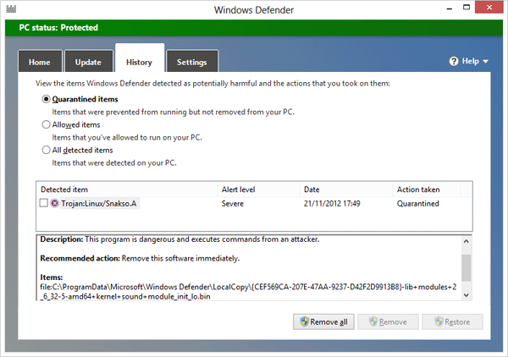Click the red threat icon beside Trojan:Linux/Snakso.A
Viewport: 508px width, 357px height.
[x=55, y=204]
